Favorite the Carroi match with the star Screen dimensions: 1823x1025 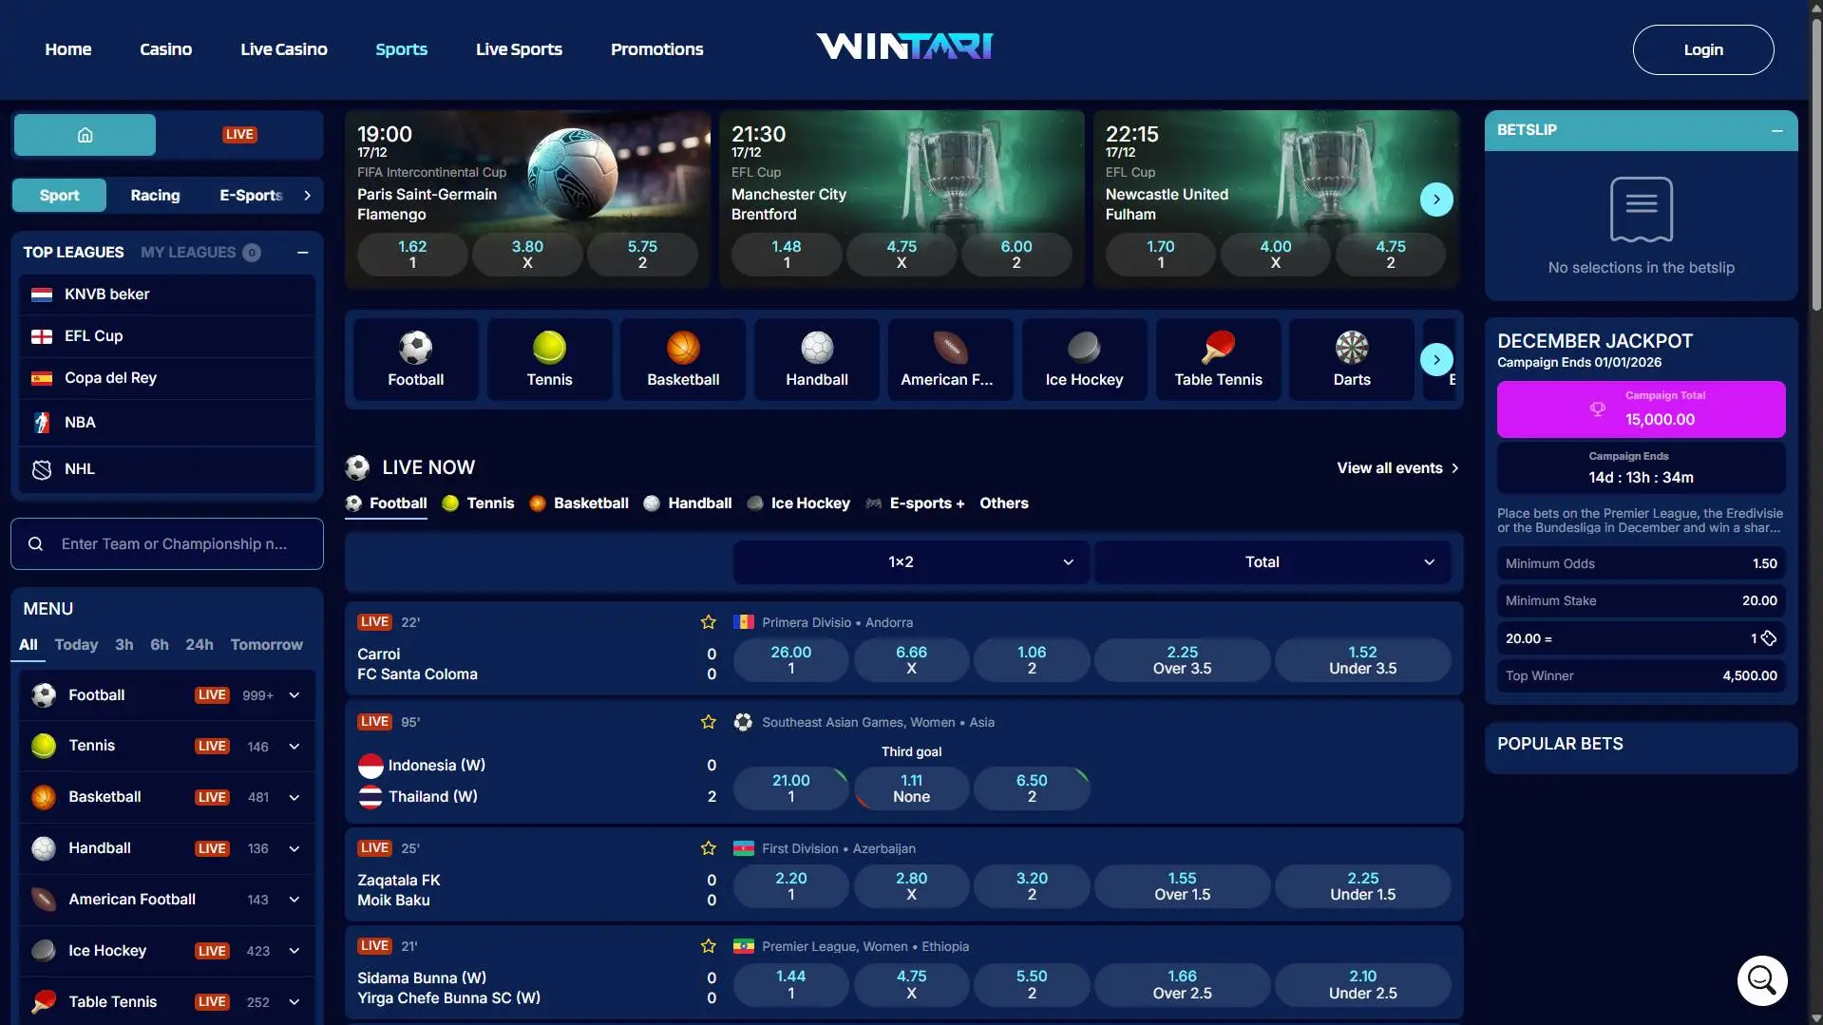[708, 622]
